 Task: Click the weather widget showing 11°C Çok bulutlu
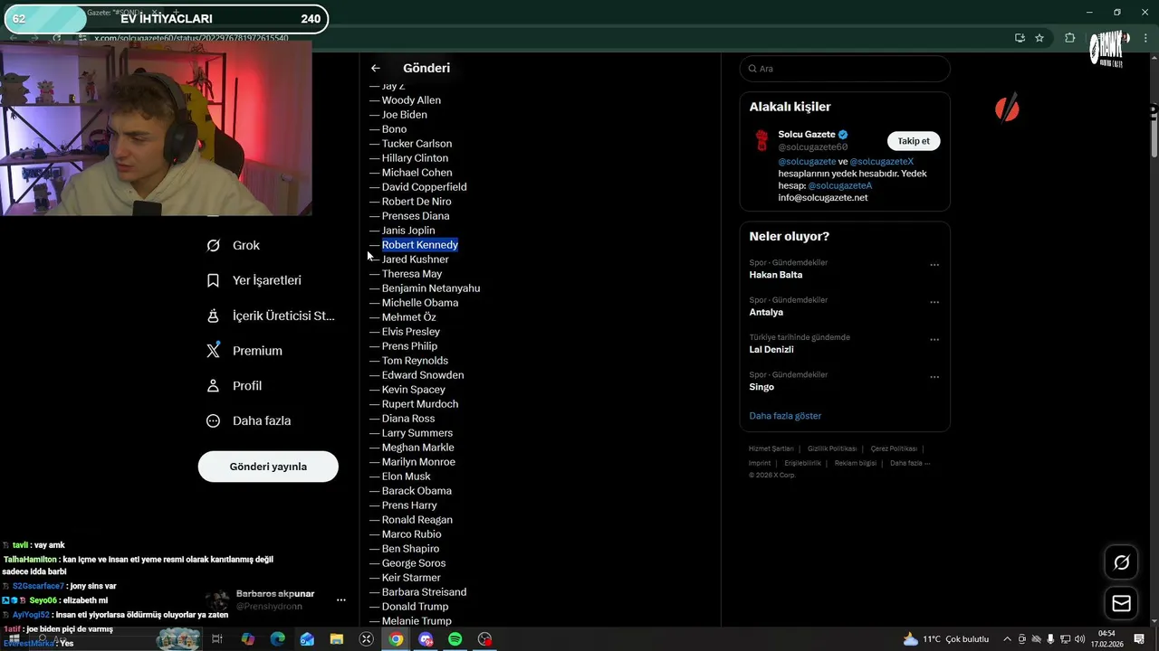tap(946, 639)
